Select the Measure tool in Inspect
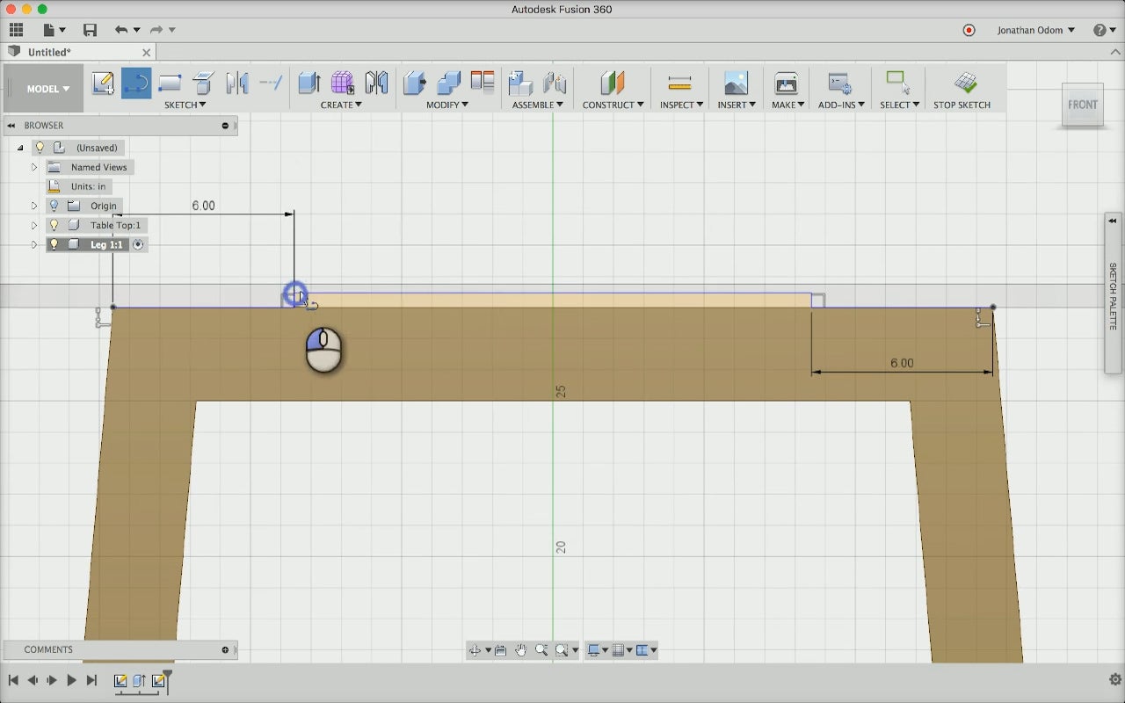 (679, 83)
